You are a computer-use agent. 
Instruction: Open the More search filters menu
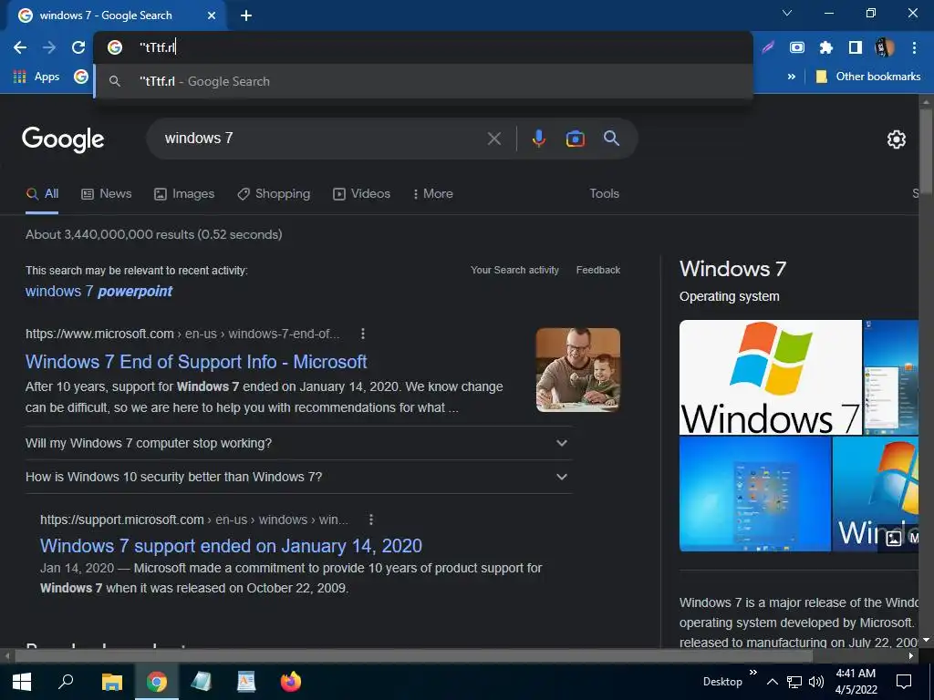432,193
